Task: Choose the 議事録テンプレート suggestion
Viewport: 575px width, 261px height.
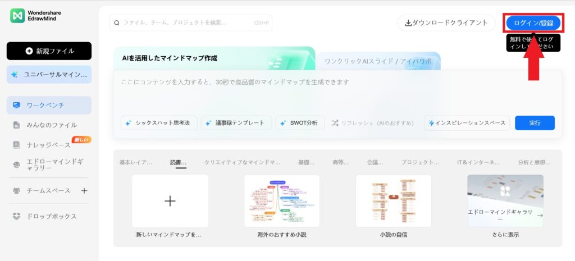Action: coord(236,123)
